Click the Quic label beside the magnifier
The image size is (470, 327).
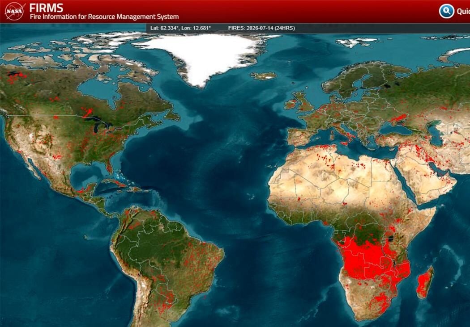[463, 11]
